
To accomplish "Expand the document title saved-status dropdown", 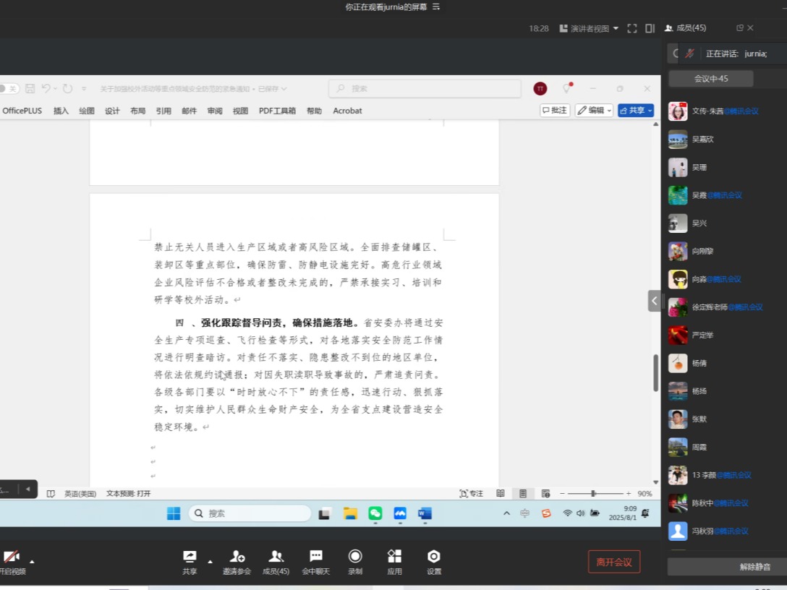I will click(284, 89).
